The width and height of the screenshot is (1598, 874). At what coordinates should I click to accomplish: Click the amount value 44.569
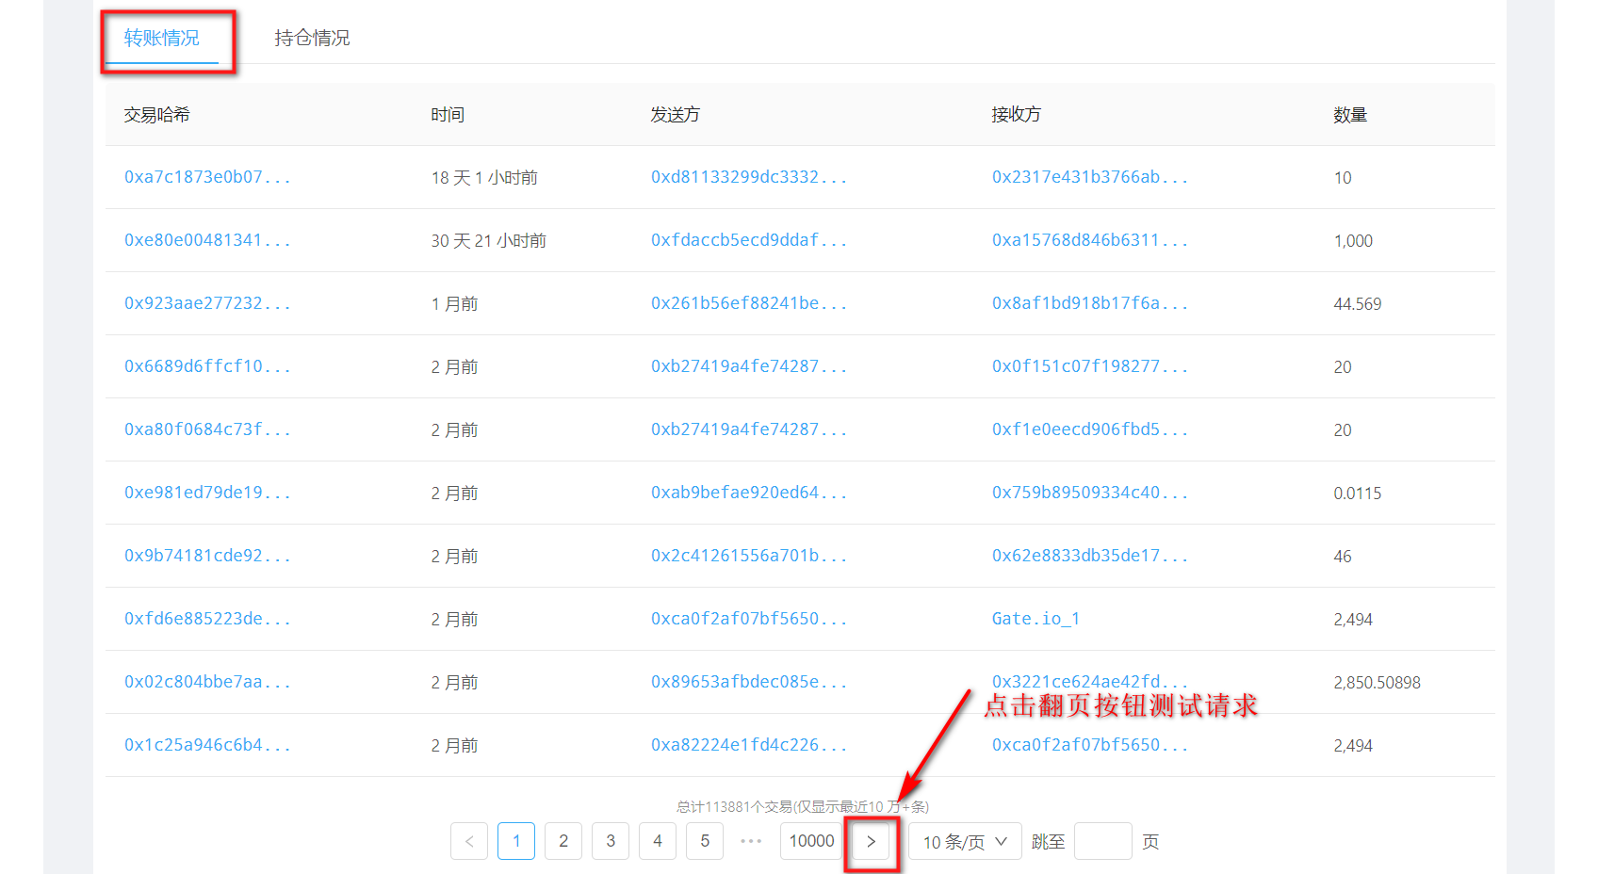[x=1358, y=304]
